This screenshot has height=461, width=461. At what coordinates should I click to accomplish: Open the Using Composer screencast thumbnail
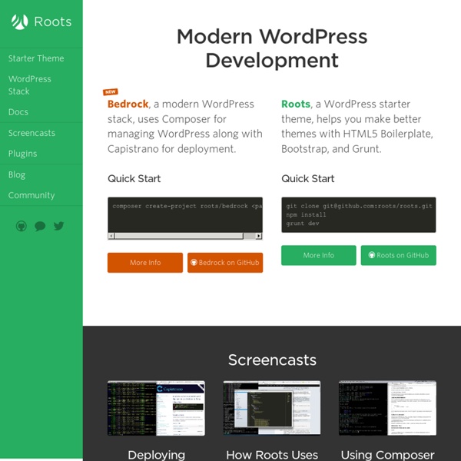[x=387, y=408]
